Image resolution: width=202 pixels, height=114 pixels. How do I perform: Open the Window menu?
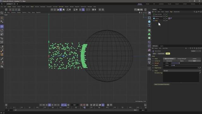[90, 7]
